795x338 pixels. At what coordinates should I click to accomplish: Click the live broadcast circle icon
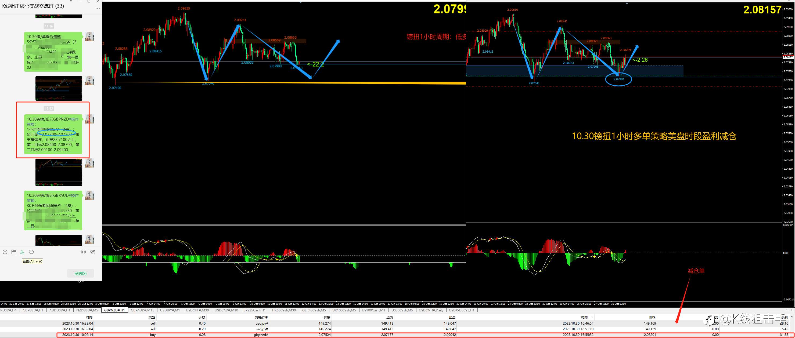coord(83,252)
